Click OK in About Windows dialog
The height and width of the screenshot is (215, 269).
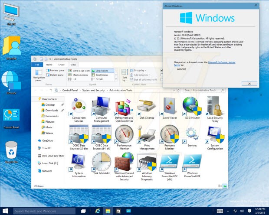tap(249, 83)
